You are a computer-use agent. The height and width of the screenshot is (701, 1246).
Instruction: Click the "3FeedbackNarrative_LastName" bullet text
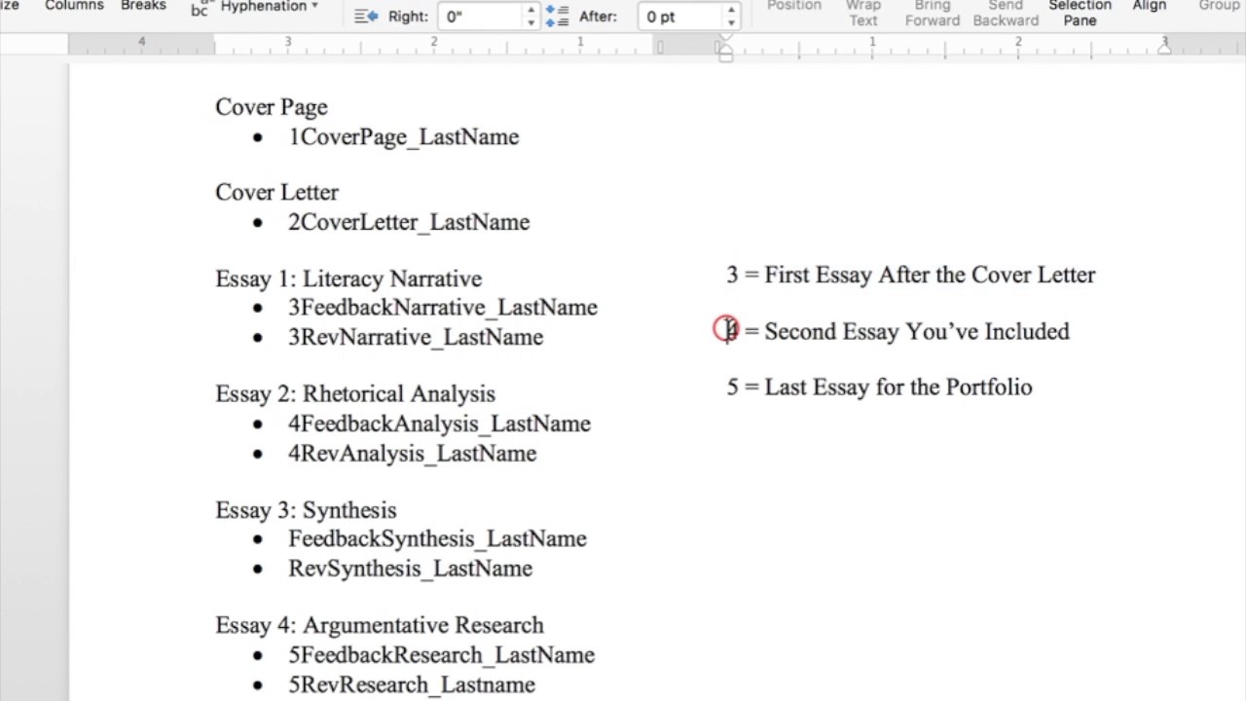click(x=443, y=308)
